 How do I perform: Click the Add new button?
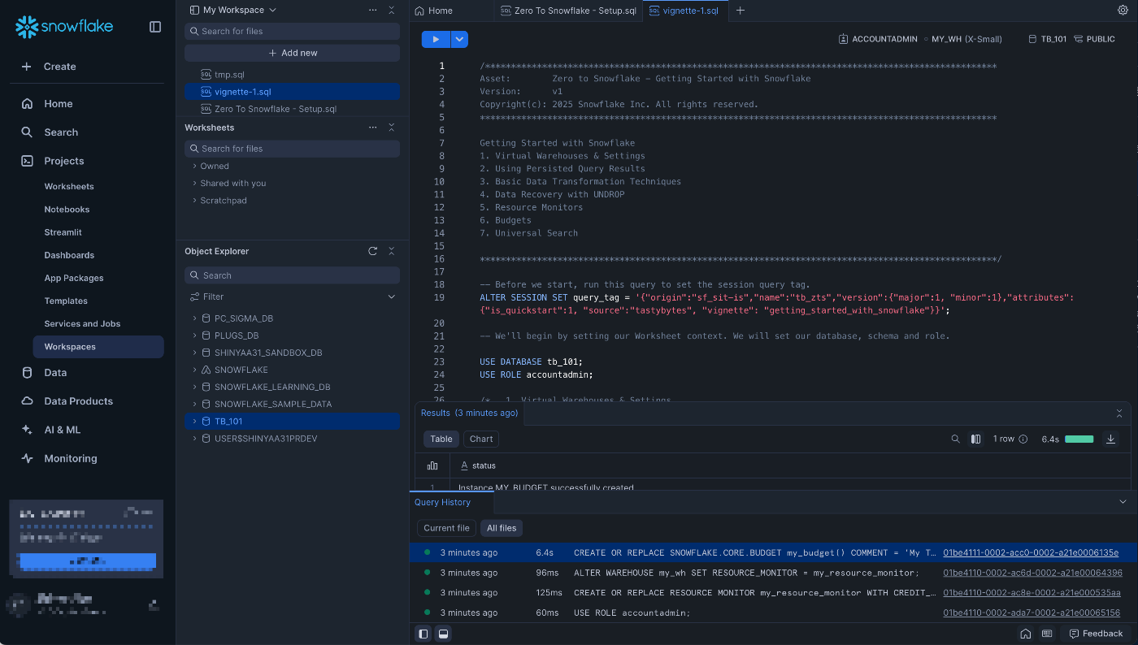pos(292,53)
